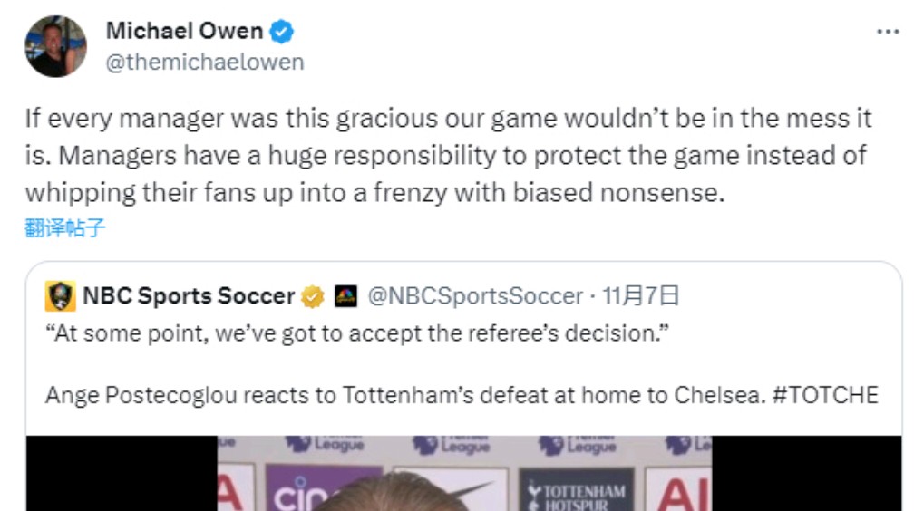
Task: Click the @NBCSportsSoccer handle
Action: click(x=475, y=296)
